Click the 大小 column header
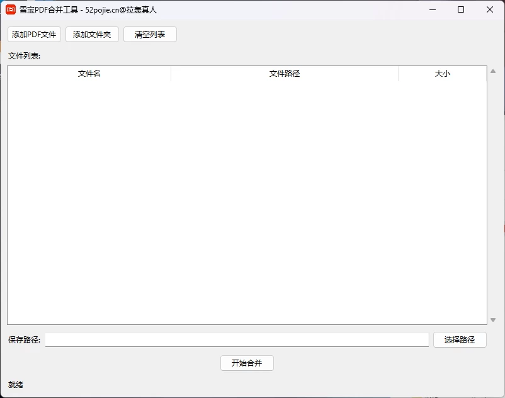 [x=443, y=74]
